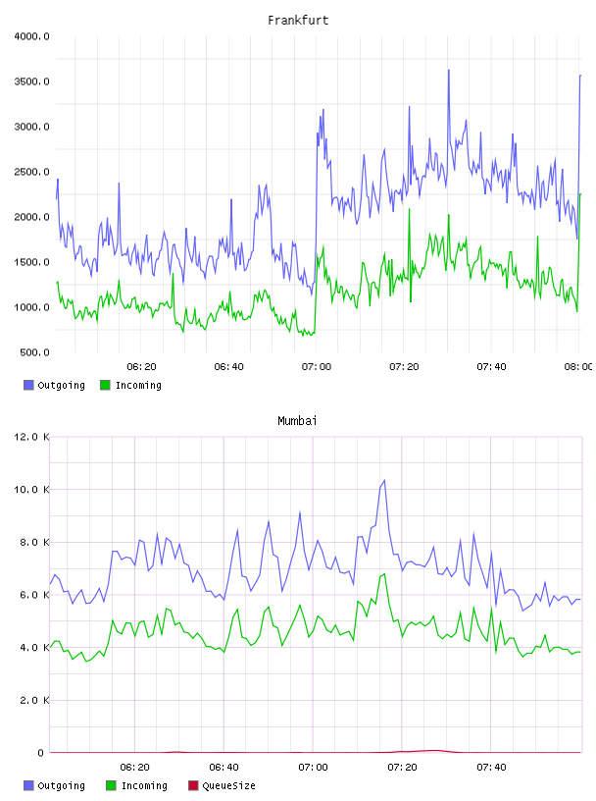Viewport: 596px width, 801px height.
Task: Click the 3500.0 y-axis label in Frankfurt chart
Action: click(31, 81)
